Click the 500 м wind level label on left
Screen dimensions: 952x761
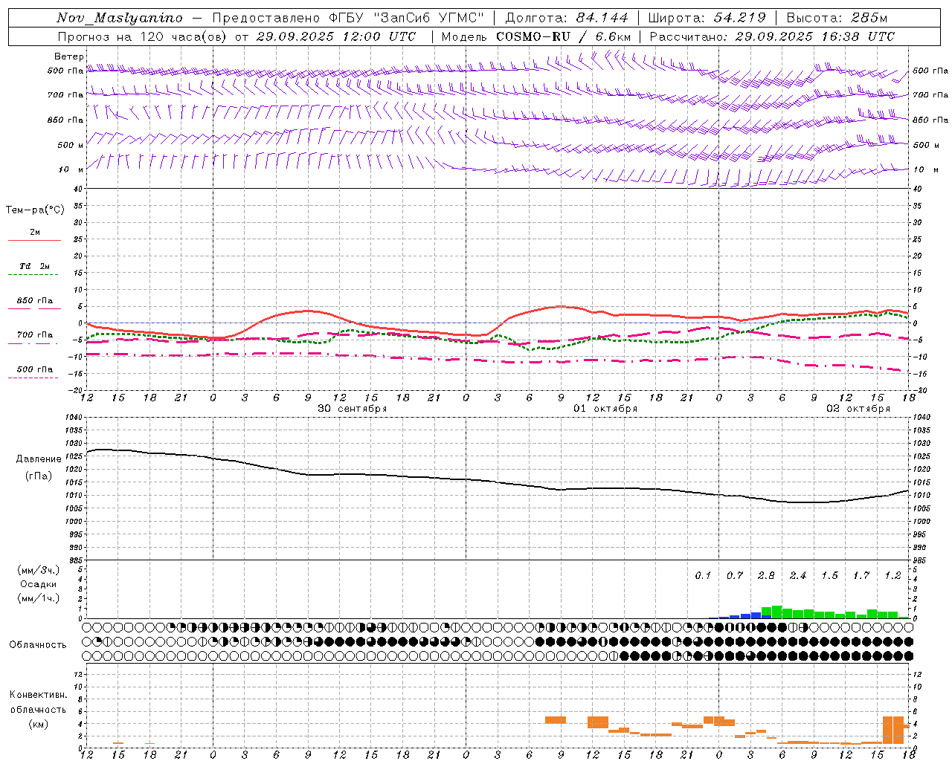point(71,145)
